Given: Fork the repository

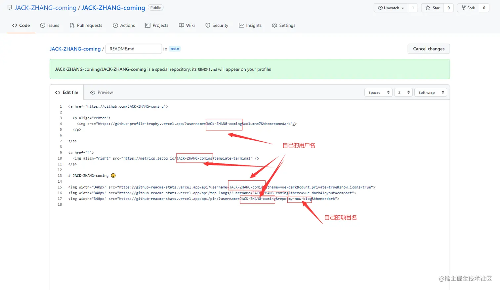Looking at the screenshot, I should [468, 8].
